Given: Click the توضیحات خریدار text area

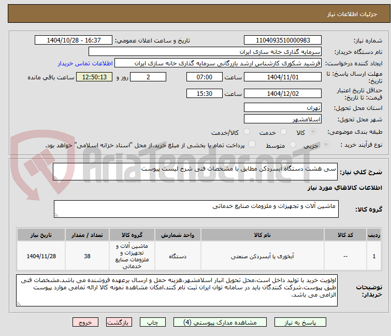Looking at the screenshot, I should [177, 290].
